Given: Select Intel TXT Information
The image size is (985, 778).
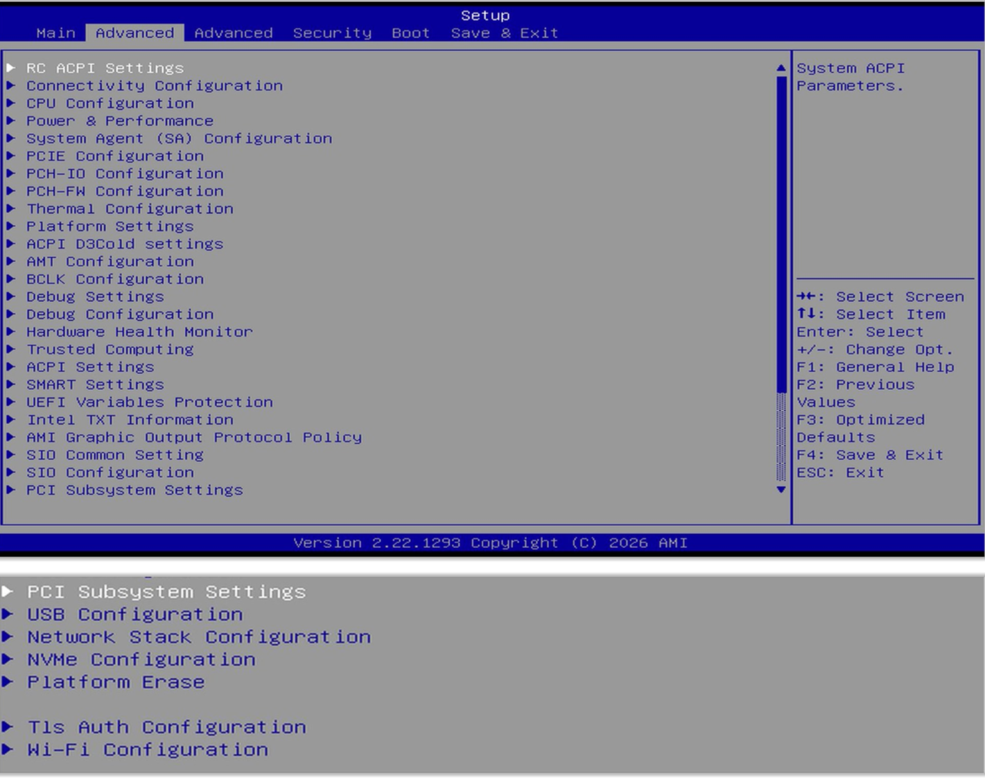Looking at the screenshot, I should [x=130, y=420].
